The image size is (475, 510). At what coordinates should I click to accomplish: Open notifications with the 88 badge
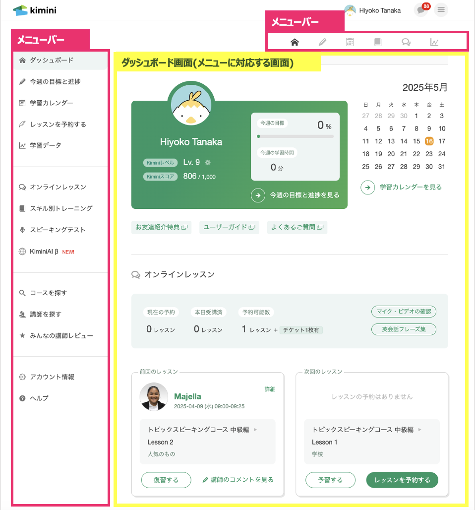point(421,10)
